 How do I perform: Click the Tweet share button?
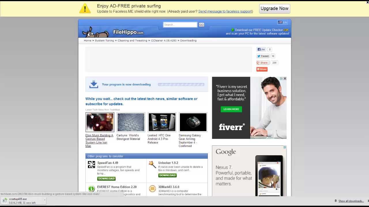pyautogui.click(x=263, y=56)
